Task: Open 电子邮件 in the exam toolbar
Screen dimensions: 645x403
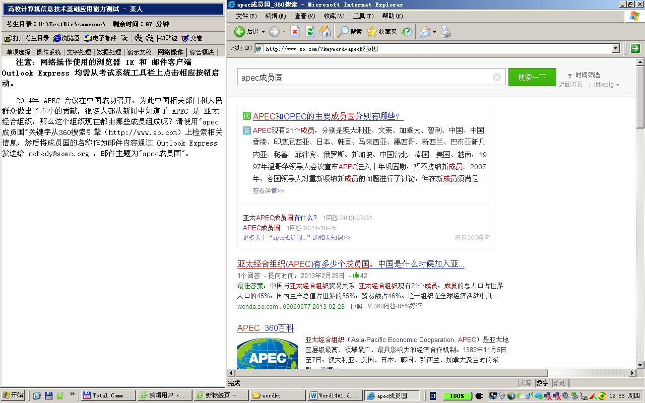Action: point(100,38)
